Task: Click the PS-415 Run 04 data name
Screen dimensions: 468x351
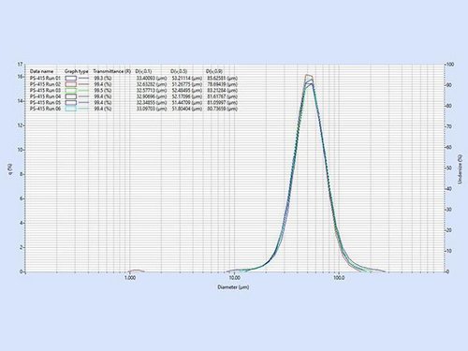Action: click(45, 96)
